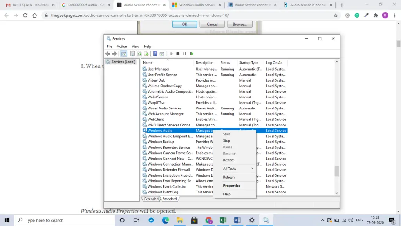Open File Explorer from taskbar

click(x=180, y=220)
